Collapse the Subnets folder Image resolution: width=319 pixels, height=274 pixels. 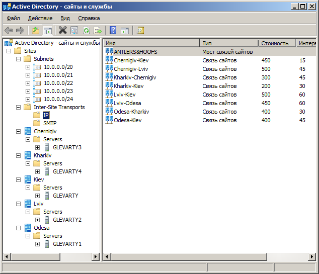pos(18,59)
